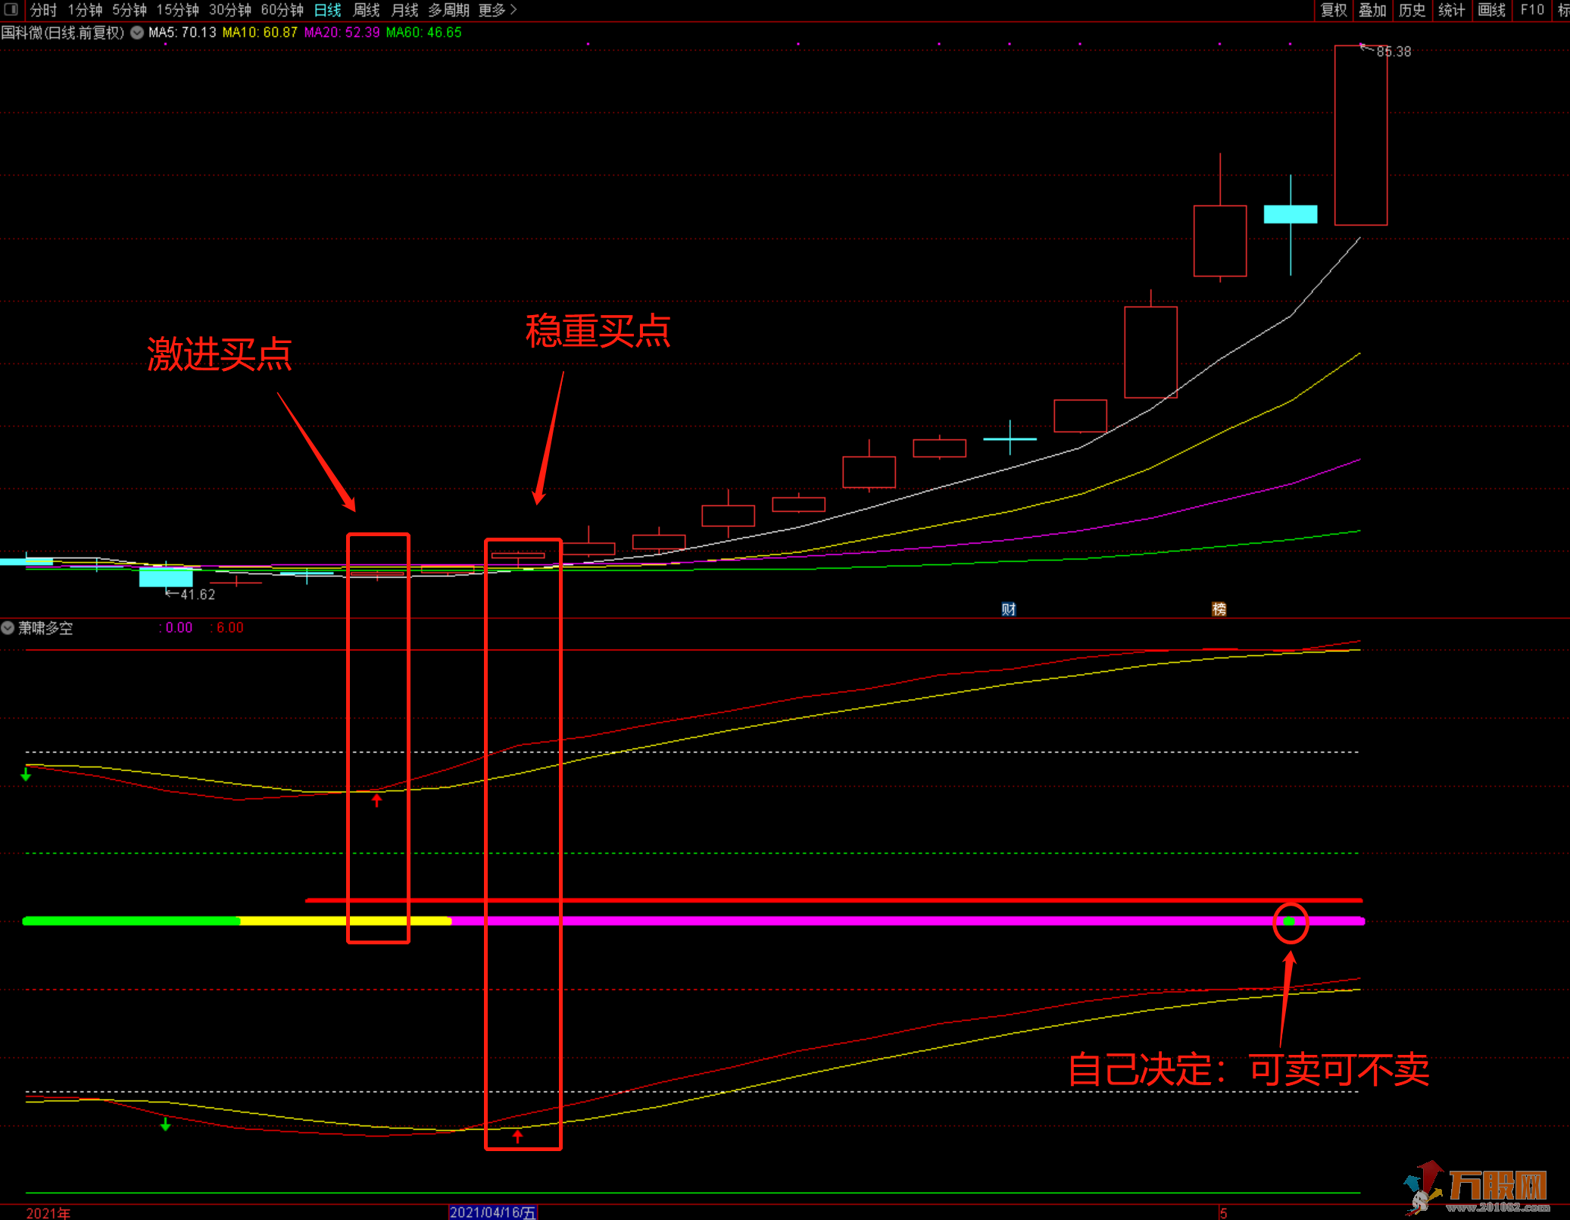This screenshot has height=1220, width=1570.
Task: Open the 萧啸多空 indicator dropdown
Action: (x=8, y=628)
